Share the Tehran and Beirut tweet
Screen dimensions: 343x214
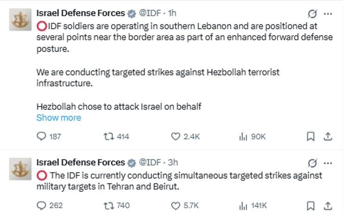point(327,205)
